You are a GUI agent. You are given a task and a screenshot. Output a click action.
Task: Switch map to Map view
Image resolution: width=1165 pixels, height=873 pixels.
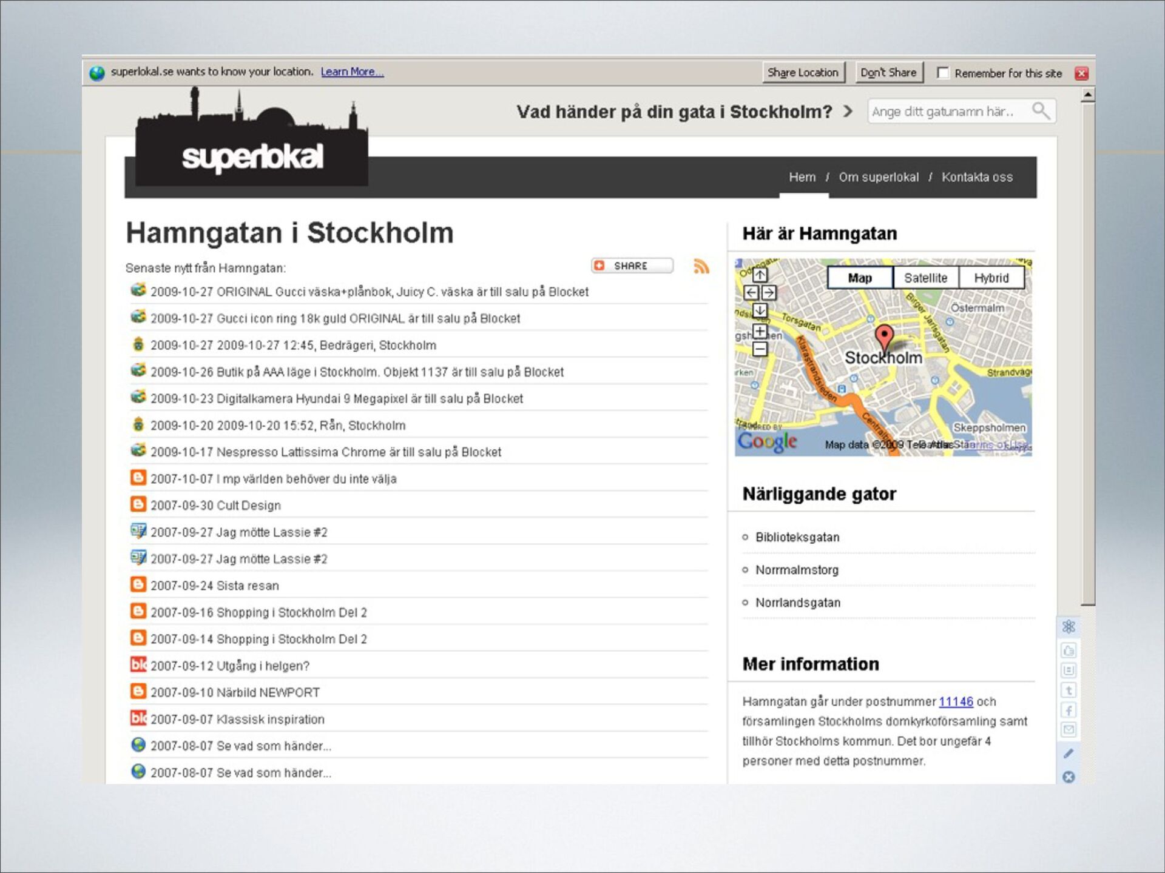(860, 278)
